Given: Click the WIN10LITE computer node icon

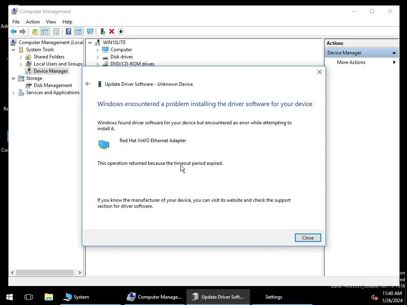Looking at the screenshot, I should tap(98, 42).
